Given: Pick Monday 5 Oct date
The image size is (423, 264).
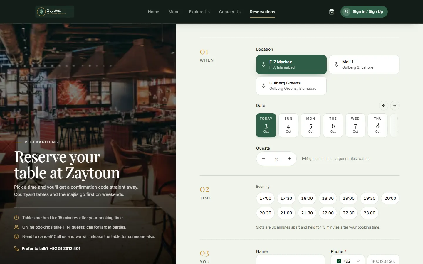Looking at the screenshot, I should [x=311, y=125].
